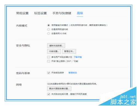Enable the Do Not Track (DNT) checkbox
This screenshot has height=106, width=137.
click(48, 61)
